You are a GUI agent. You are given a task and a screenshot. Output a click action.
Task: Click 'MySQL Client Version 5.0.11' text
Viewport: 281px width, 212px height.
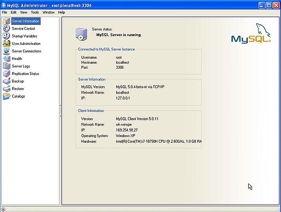[137, 119]
